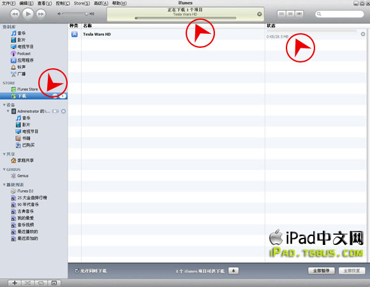Focus the search field
Viewport: 370px width, 287px height.
tap(339, 14)
